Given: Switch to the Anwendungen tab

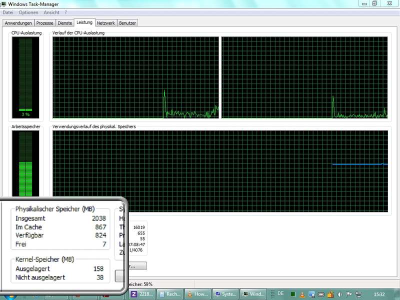Looking at the screenshot, I should [x=19, y=23].
